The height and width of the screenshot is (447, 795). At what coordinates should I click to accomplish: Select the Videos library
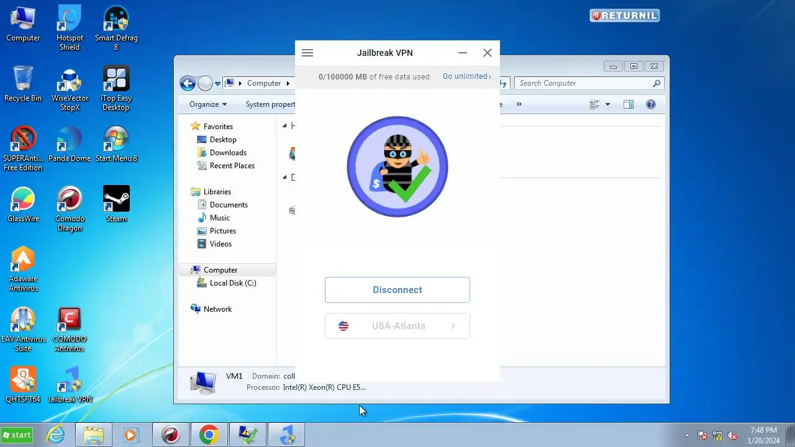point(220,244)
